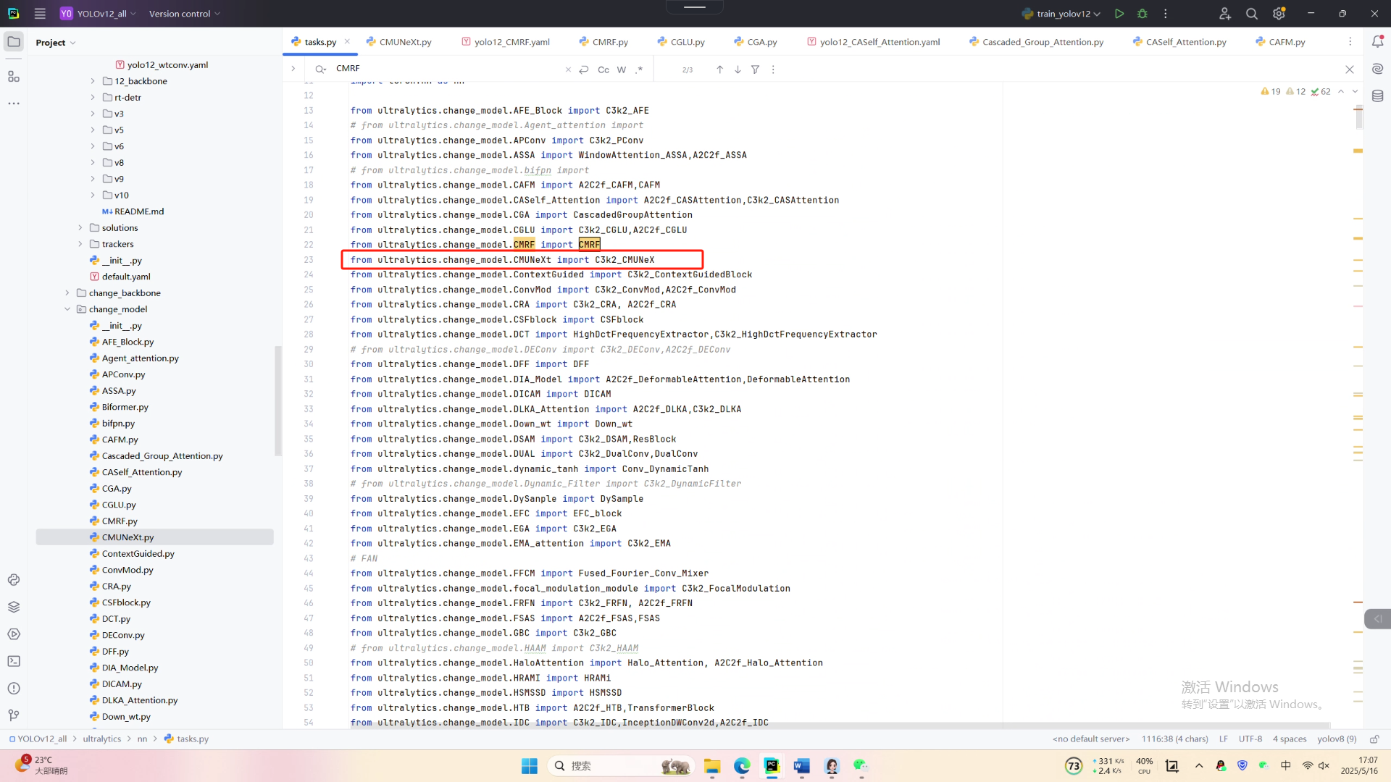The height and width of the screenshot is (782, 1391).
Task: Open the Version control dropdown
Action: pyautogui.click(x=184, y=14)
